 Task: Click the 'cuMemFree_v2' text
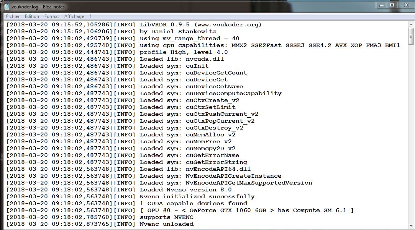tap(208, 141)
